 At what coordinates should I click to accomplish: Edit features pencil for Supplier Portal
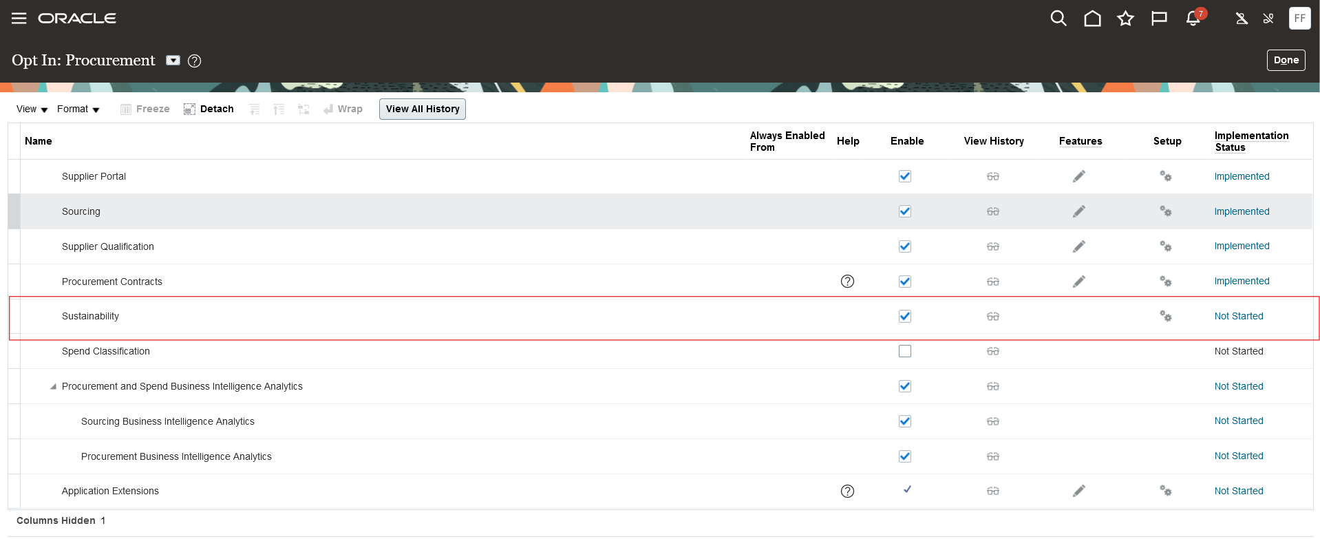coord(1079,176)
